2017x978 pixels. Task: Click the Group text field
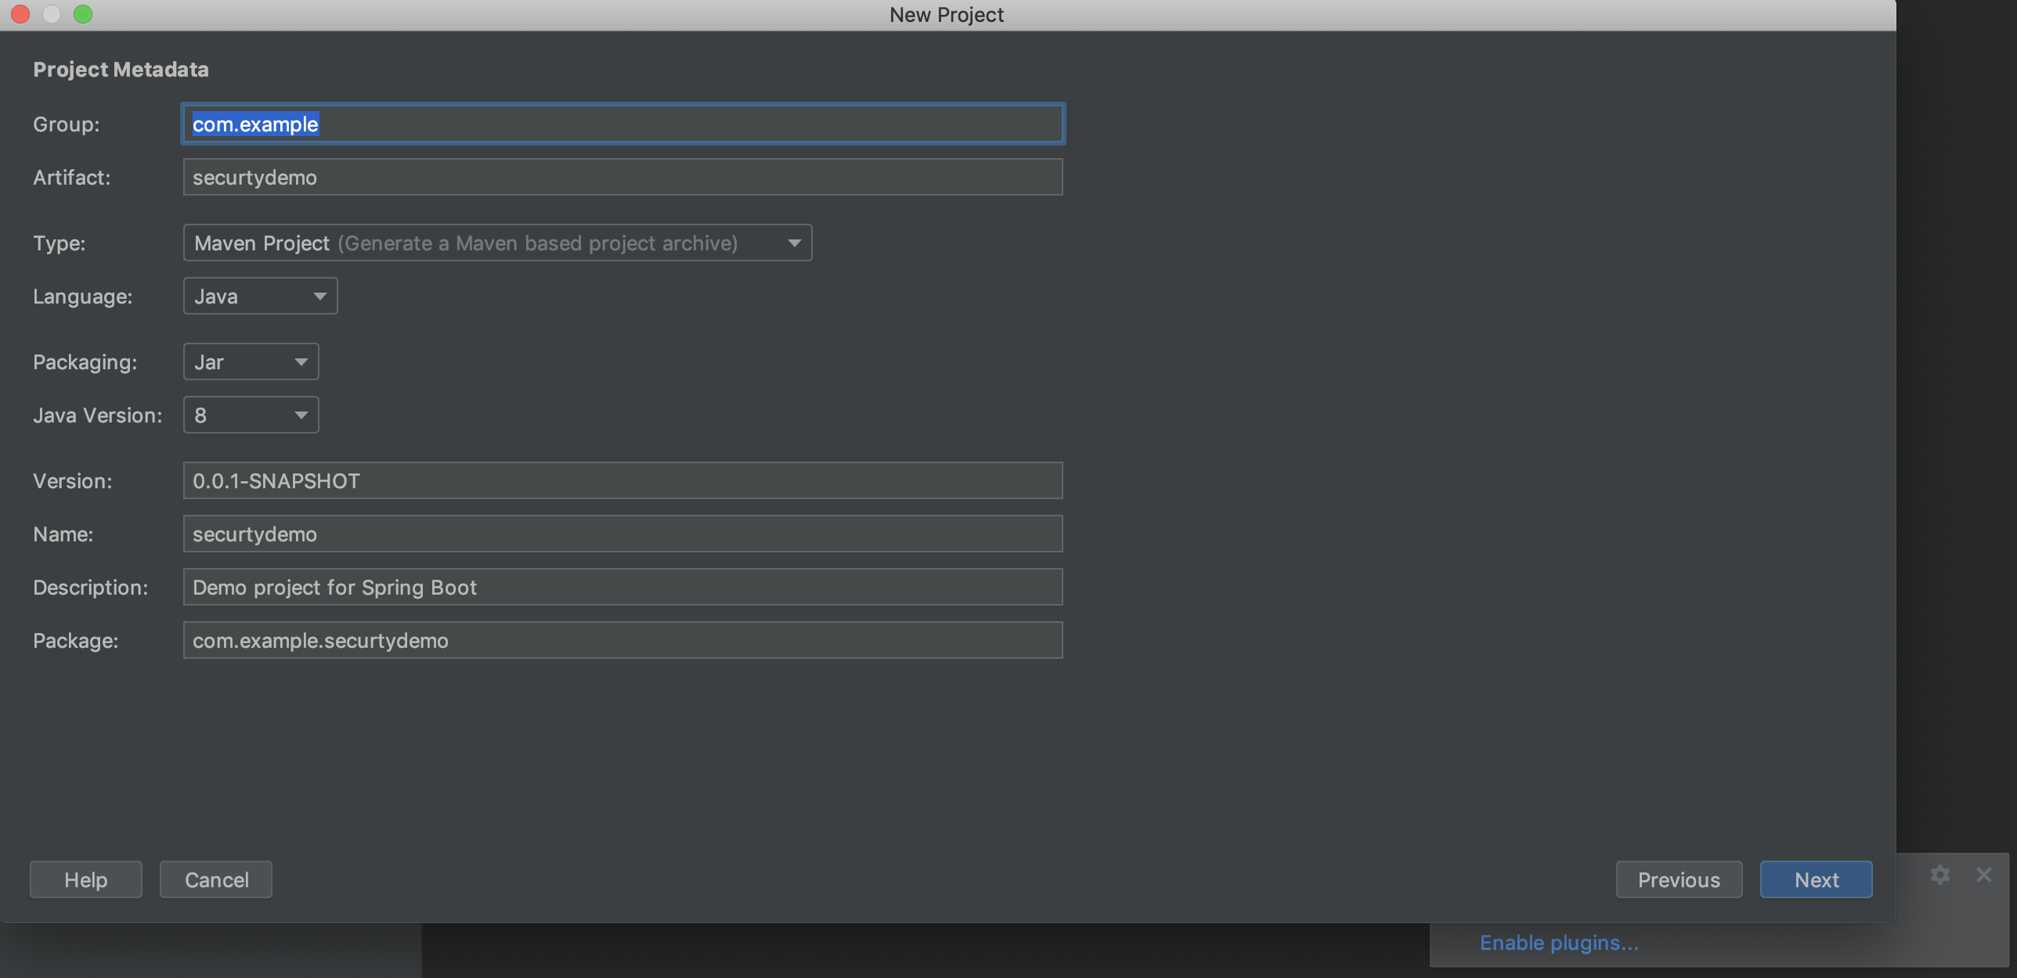point(622,124)
